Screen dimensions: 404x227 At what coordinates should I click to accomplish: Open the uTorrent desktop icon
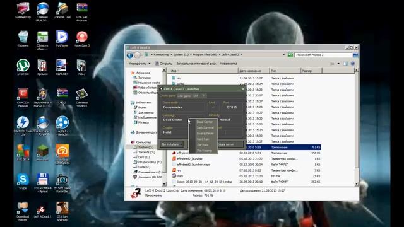point(23,67)
